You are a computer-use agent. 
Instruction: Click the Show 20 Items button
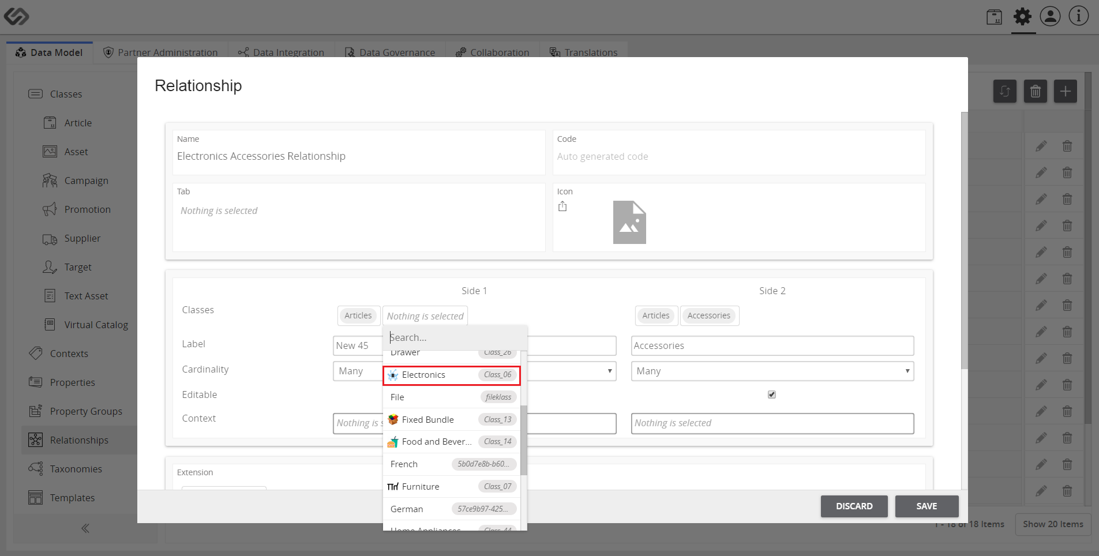pyautogui.click(x=1053, y=524)
